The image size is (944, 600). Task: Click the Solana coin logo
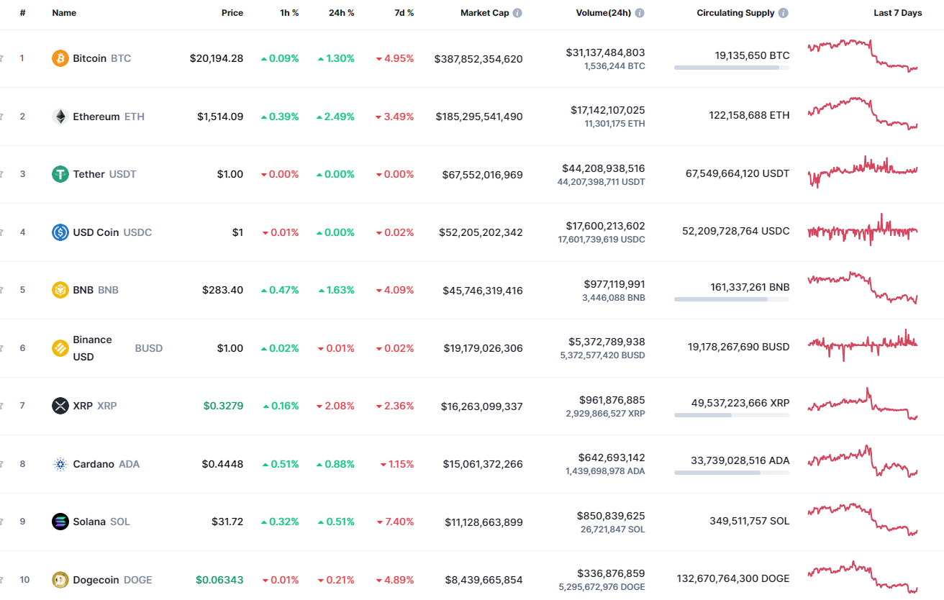tap(60, 522)
